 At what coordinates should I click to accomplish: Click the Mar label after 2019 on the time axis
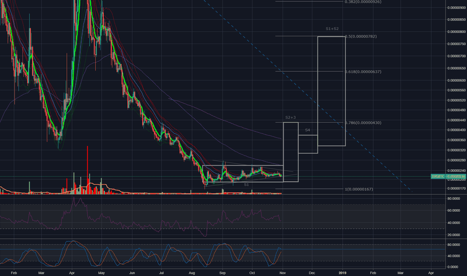point(400,272)
